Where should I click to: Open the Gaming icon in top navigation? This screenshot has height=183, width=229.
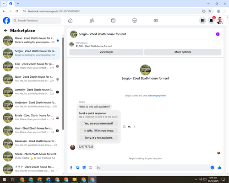pyautogui.click(x=156, y=21)
